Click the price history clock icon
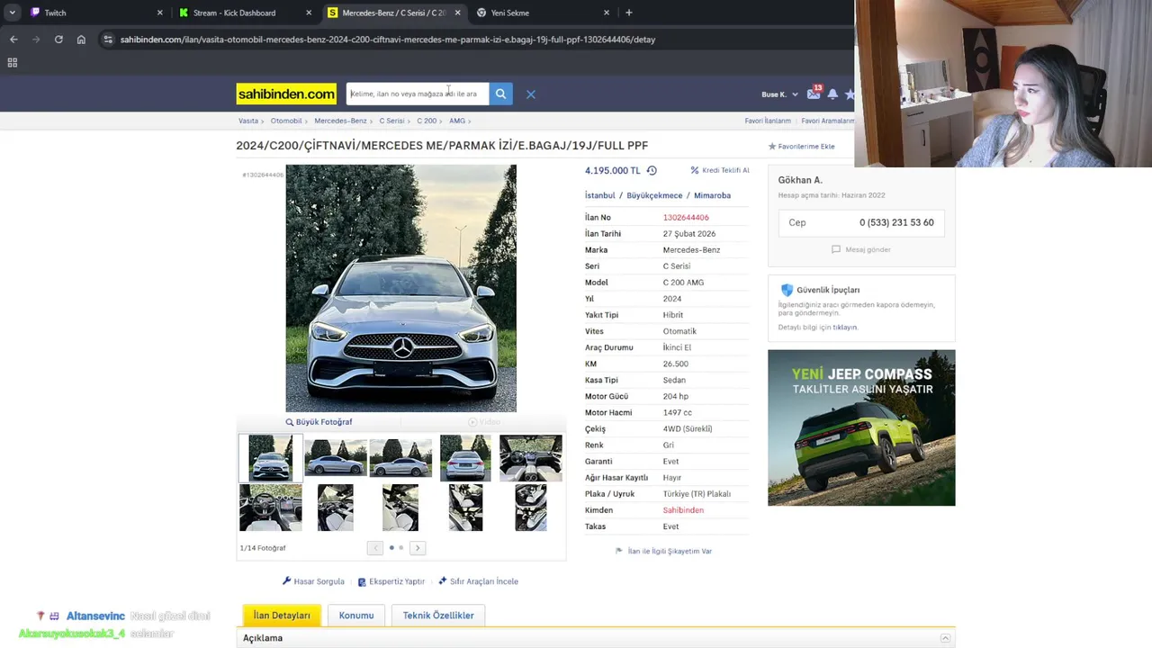The image size is (1152, 648). click(x=652, y=170)
